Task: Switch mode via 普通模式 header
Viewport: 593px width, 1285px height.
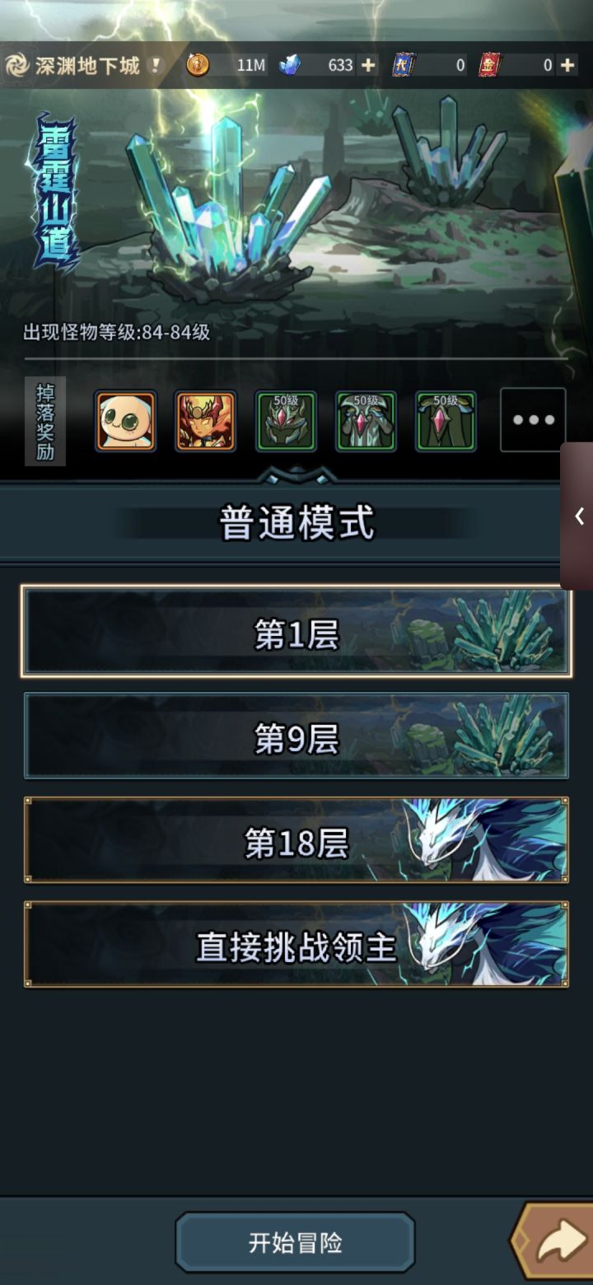Action: tap(296, 523)
